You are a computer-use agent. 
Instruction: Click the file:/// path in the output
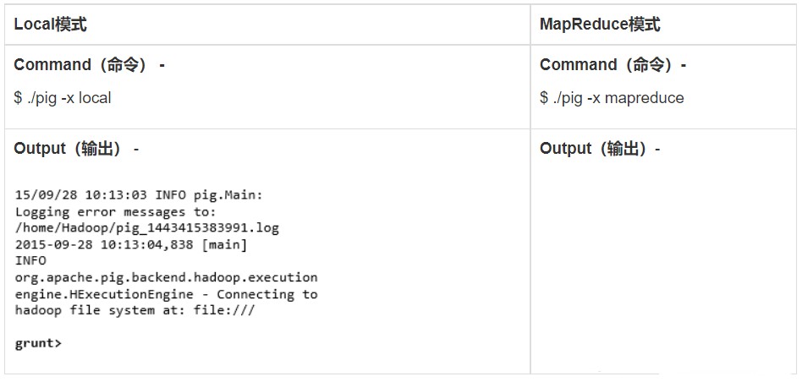(x=224, y=310)
